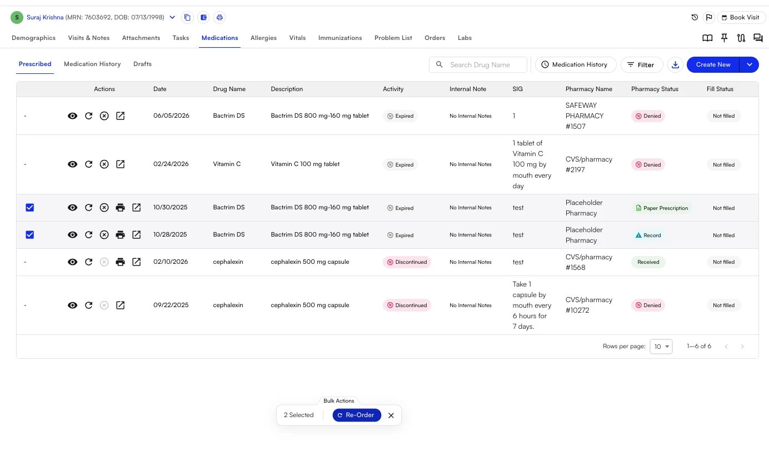Click the Record pharmacy status badge
This screenshot has width=769, height=451.
648,235
